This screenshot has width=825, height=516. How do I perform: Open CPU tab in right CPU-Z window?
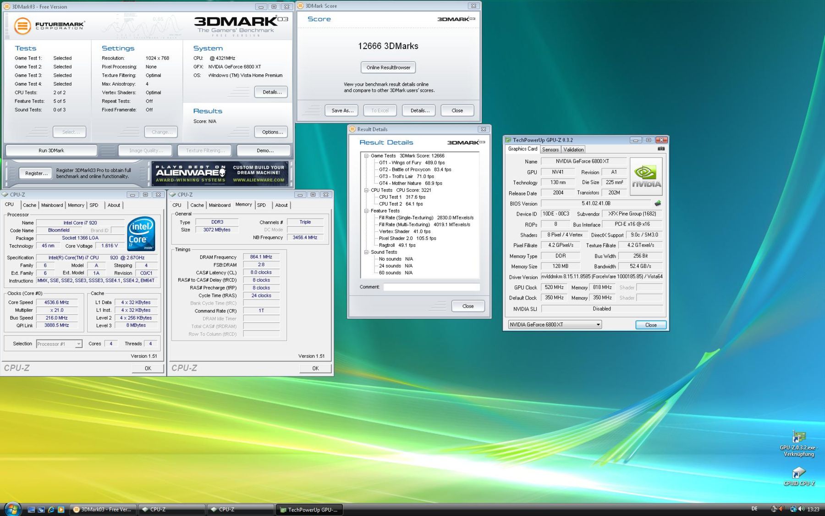click(x=177, y=205)
